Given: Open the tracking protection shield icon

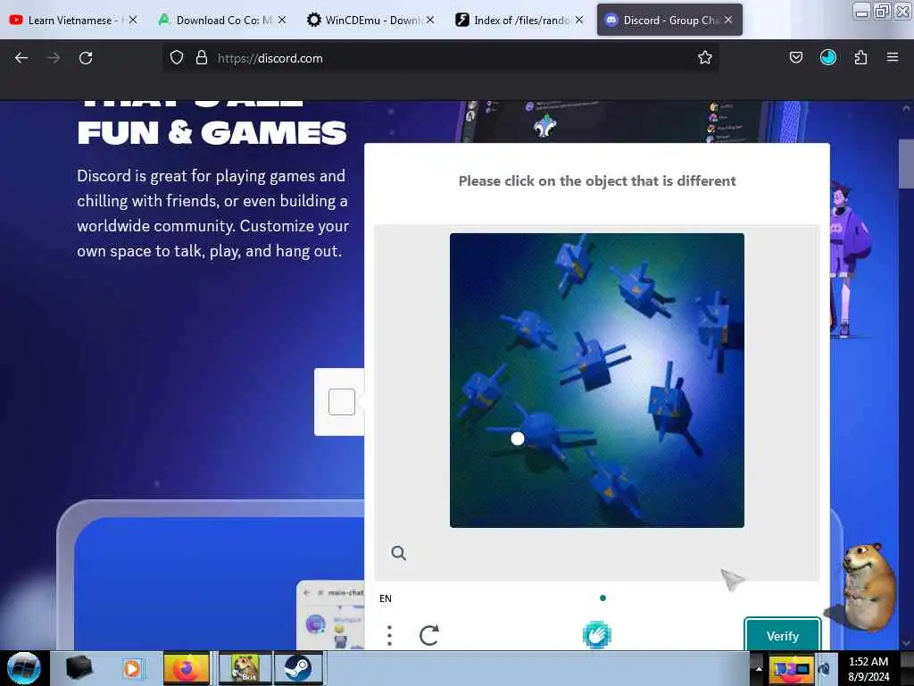Looking at the screenshot, I should (177, 58).
